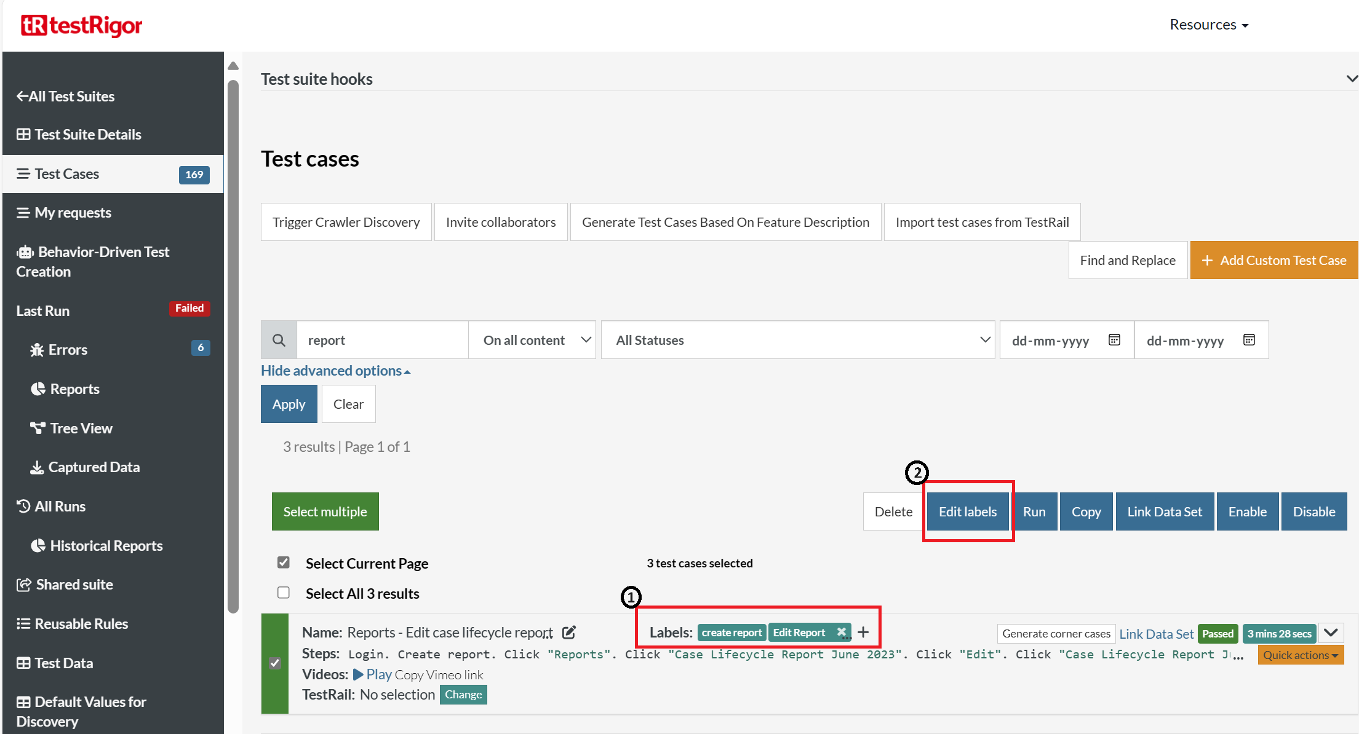Open the first date calendar picker icon
This screenshot has width=1359, height=734.
[1114, 340]
